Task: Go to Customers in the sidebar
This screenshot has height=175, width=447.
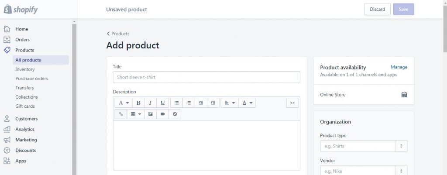Action: click(x=27, y=119)
